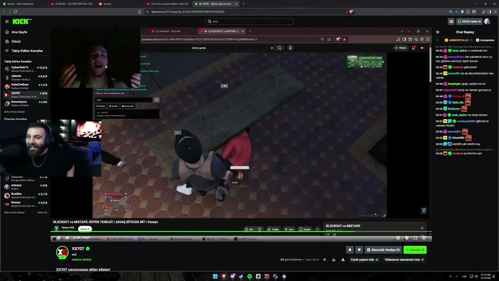Open a new browser tab
This screenshot has width=499, height=281.
click(244, 4)
